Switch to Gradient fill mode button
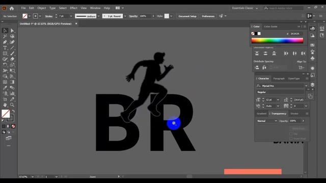This screenshot has height=183, width=326. tap(8, 126)
